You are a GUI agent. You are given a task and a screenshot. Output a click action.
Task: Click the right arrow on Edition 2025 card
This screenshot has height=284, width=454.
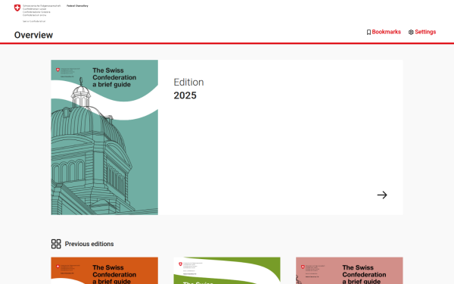[x=382, y=195]
